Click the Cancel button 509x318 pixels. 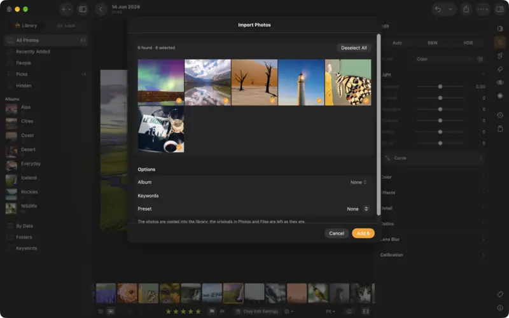tap(337, 233)
